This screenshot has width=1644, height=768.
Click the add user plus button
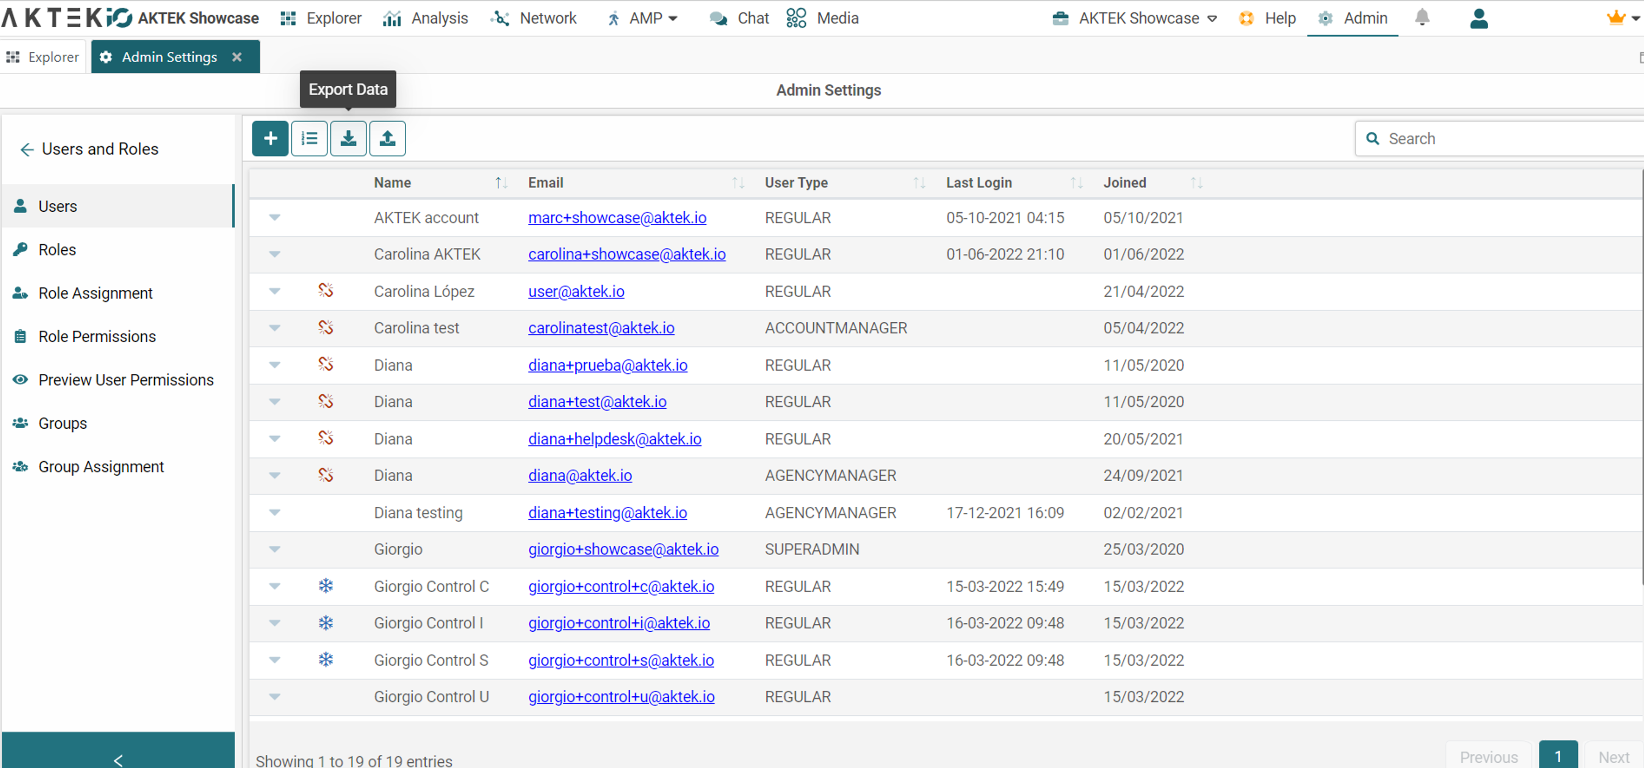pos(270,139)
